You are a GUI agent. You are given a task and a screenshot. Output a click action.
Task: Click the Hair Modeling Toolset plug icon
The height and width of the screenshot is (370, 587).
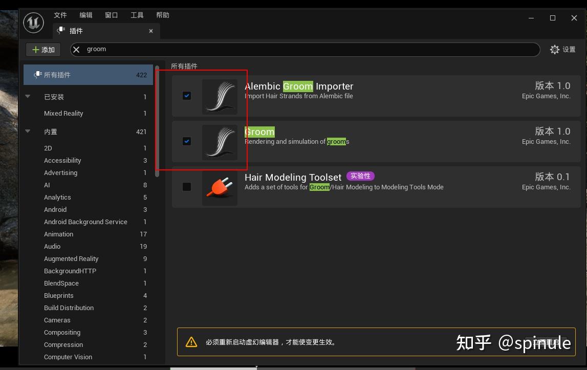point(220,188)
